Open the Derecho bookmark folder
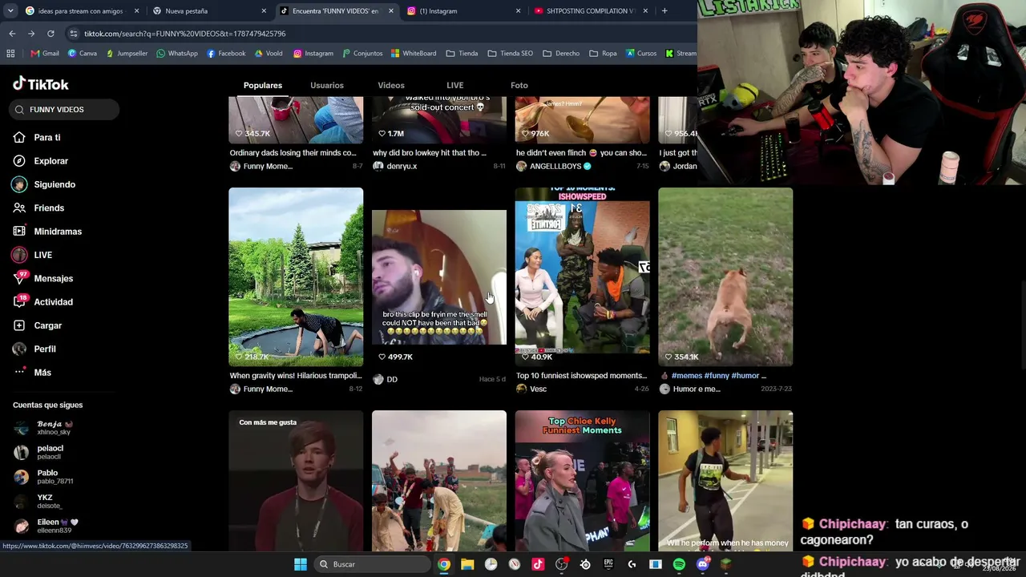This screenshot has height=577, width=1026. point(561,54)
